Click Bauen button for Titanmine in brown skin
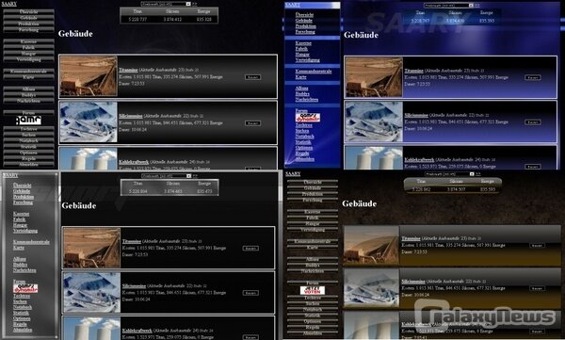Viewport: 565px width, 340px height. (x=537, y=246)
